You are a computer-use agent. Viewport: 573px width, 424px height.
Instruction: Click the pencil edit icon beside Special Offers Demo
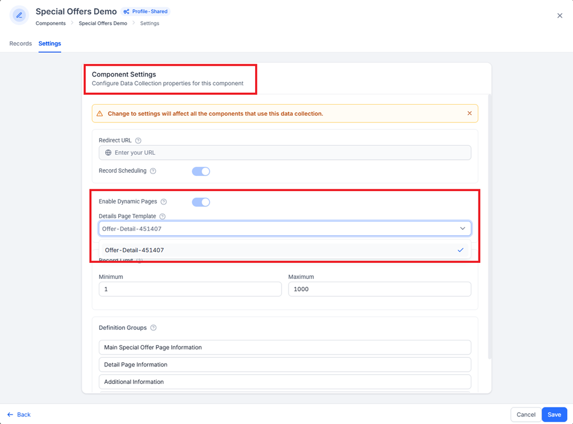[19, 15]
